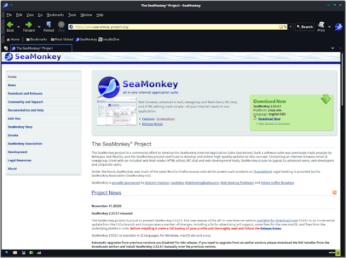The height and width of the screenshot is (258, 346).
Task: Click the site identity icon in URL bar
Action: 71,27
